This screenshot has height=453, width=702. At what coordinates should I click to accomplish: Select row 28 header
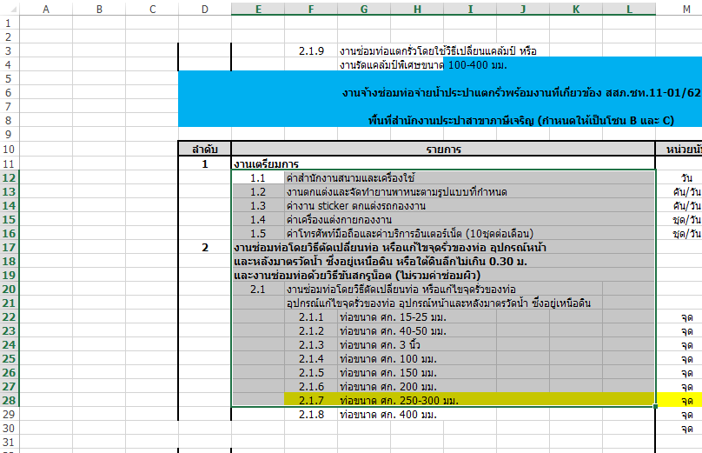coord(9,401)
